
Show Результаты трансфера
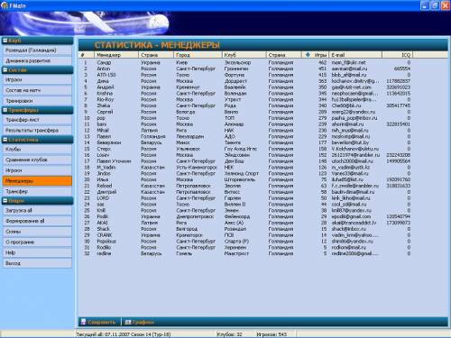click(37, 130)
